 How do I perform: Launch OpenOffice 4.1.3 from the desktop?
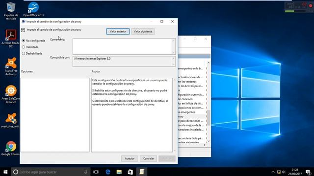tap(33, 9)
